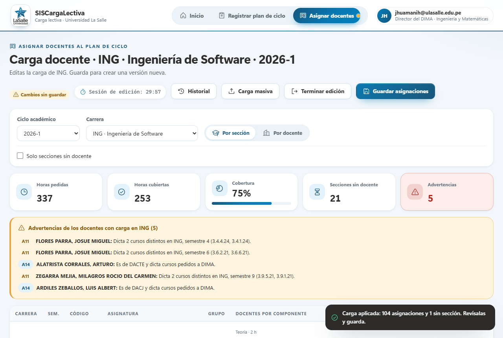Viewport: 503px width, 338px height.
Task: Open the Carrera dropdown for Ingeniería de Software
Action: click(142, 134)
